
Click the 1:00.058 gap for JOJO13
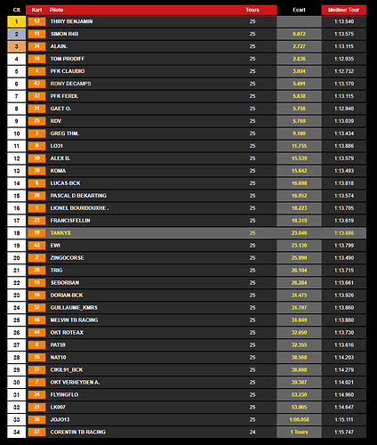pyautogui.click(x=299, y=419)
